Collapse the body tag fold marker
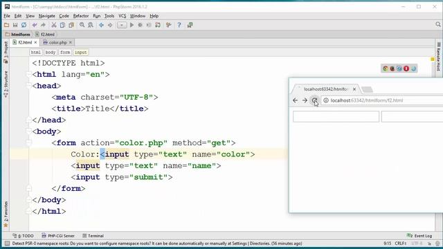Viewport: 443px width, 249px height. [28, 131]
